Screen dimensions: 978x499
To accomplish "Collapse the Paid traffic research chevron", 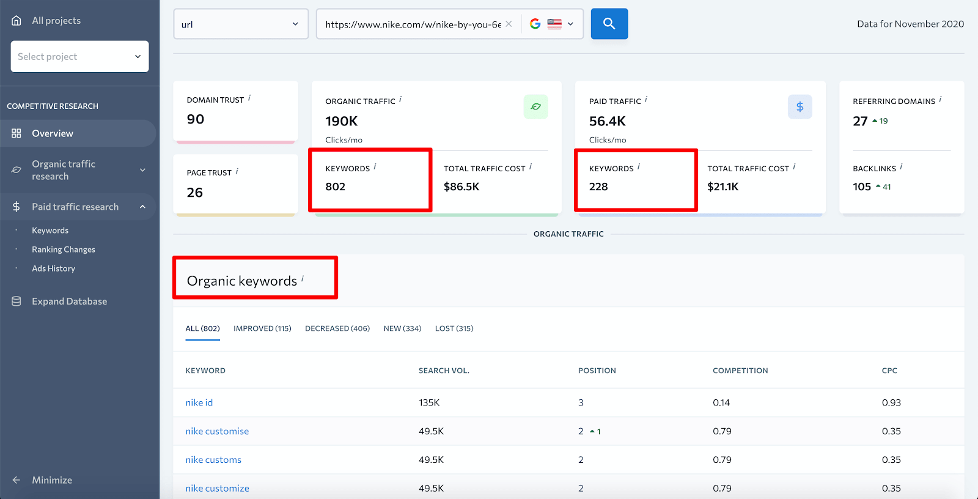I will pyautogui.click(x=142, y=207).
